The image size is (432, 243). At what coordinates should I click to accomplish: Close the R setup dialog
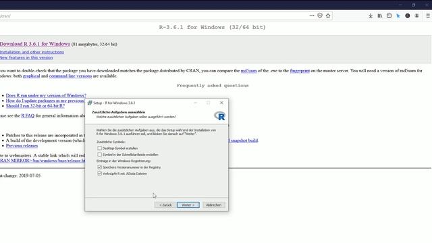[221, 103]
